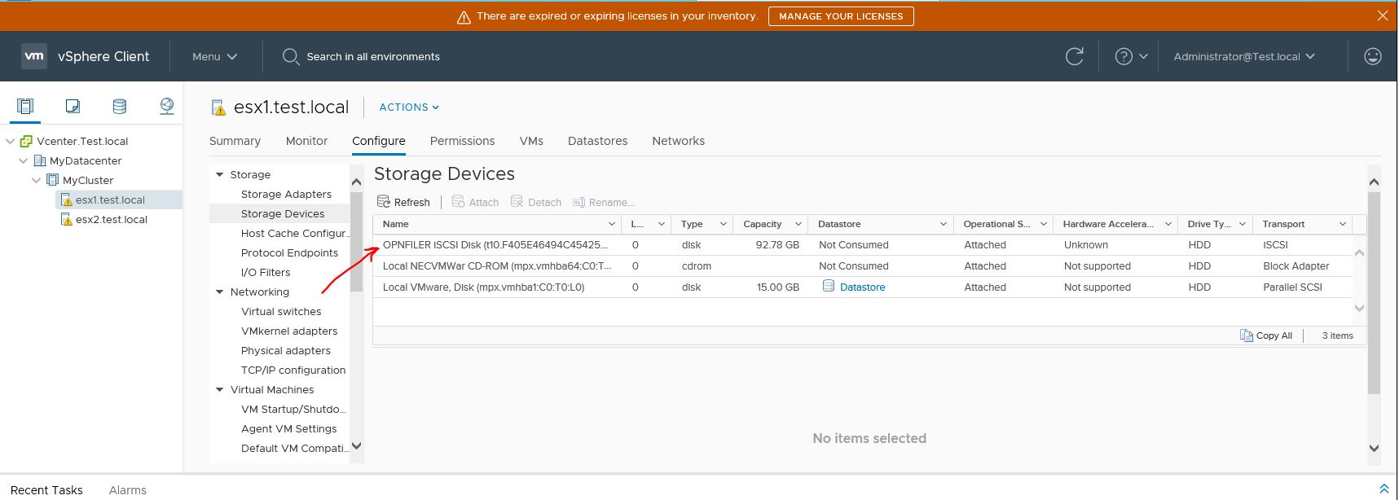Switch to the VMs tab

(531, 141)
